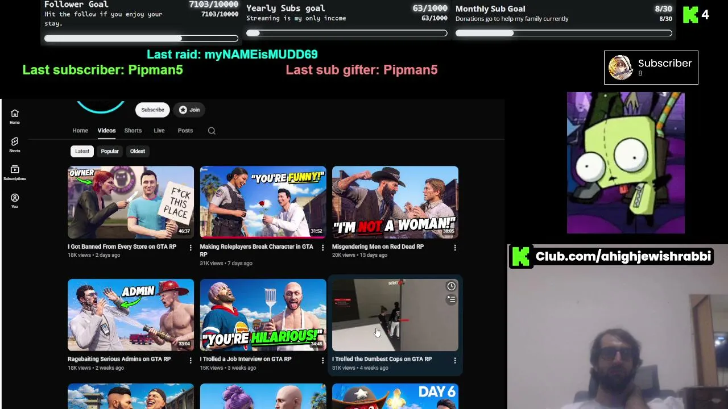This screenshot has height=409, width=728.
Task: Click the '31K views • 4 weeks ago' text
Action: click(x=360, y=368)
